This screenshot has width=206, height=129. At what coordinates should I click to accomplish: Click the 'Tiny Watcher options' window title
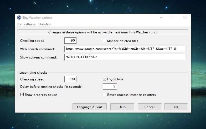pyautogui.click(x=37, y=18)
